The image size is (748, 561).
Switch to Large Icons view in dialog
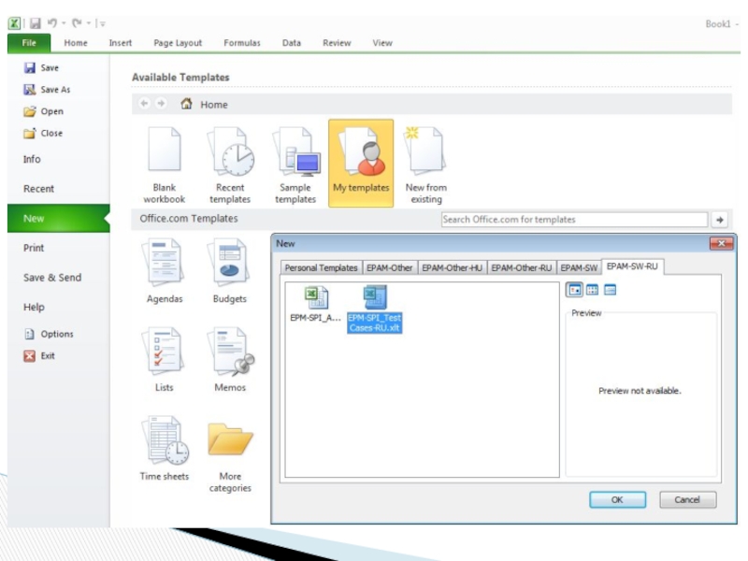[575, 290]
